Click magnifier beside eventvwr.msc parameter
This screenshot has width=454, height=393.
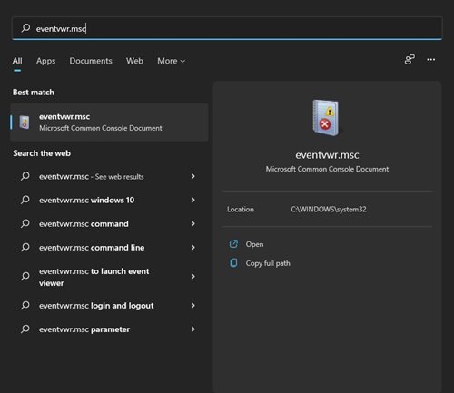(x=25, y=329)
